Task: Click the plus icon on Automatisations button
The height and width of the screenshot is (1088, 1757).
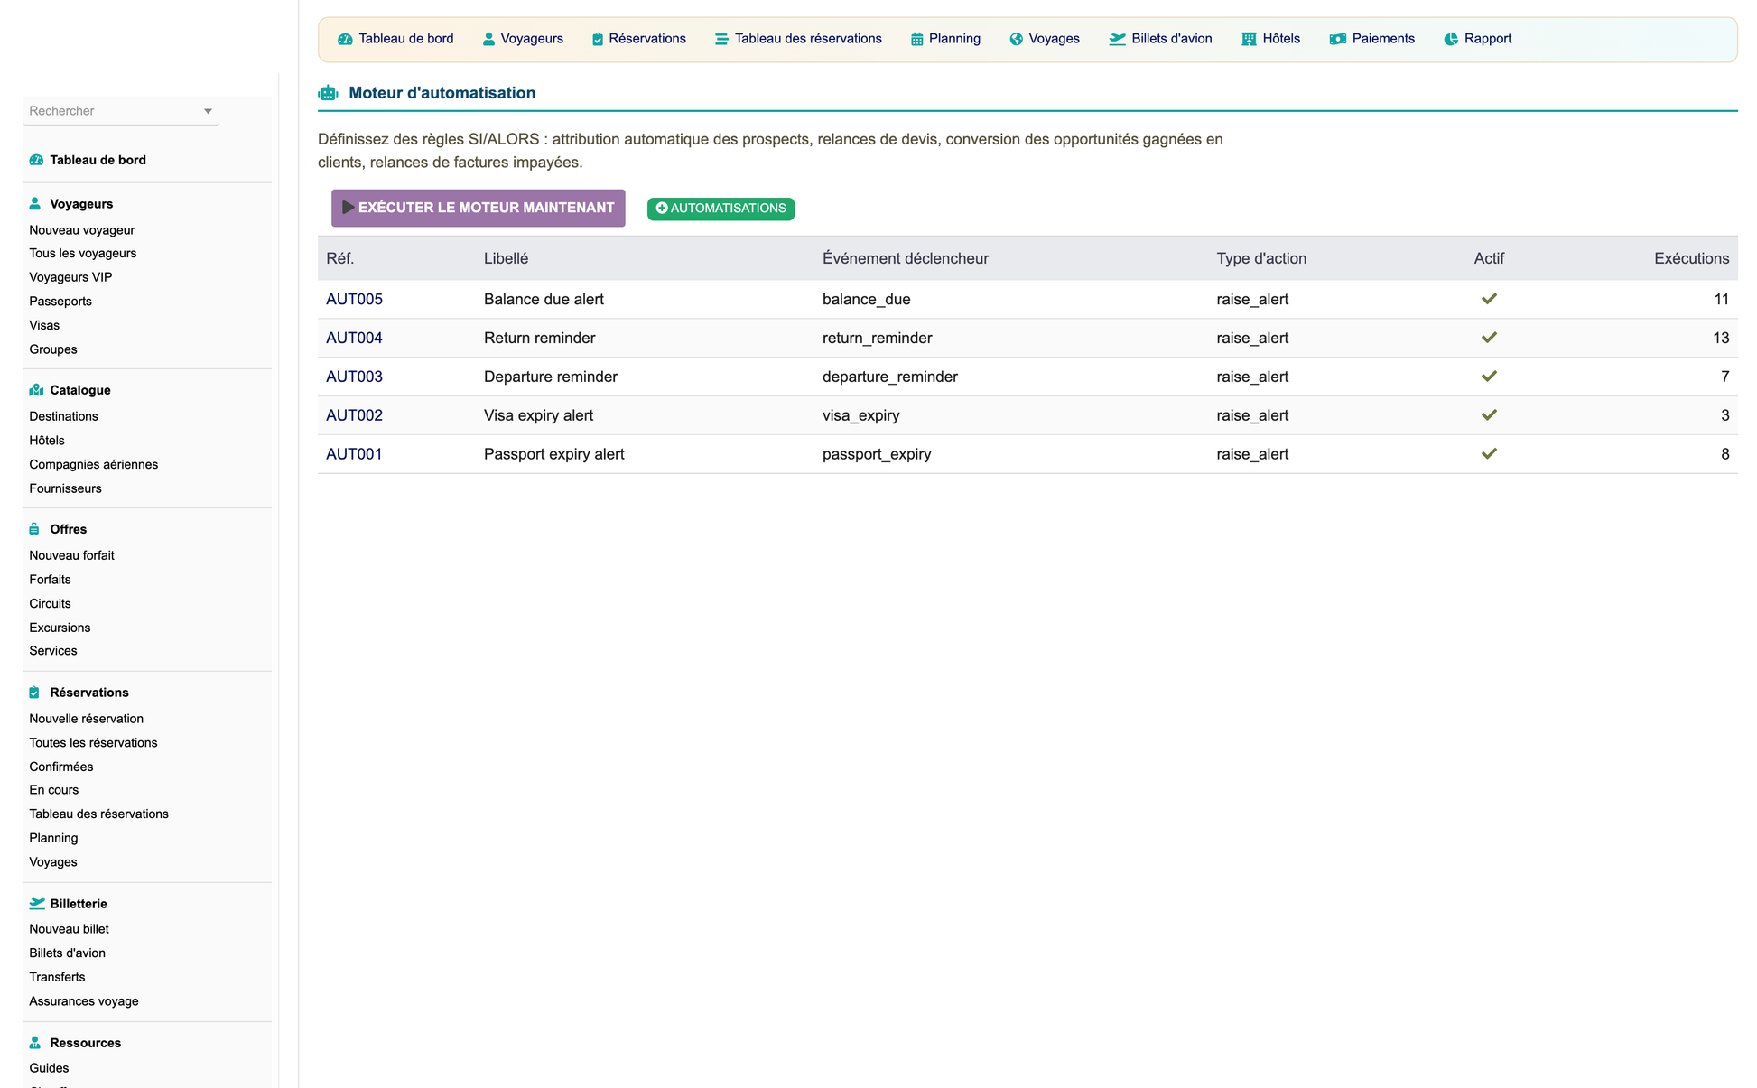Action: (662, 209)
